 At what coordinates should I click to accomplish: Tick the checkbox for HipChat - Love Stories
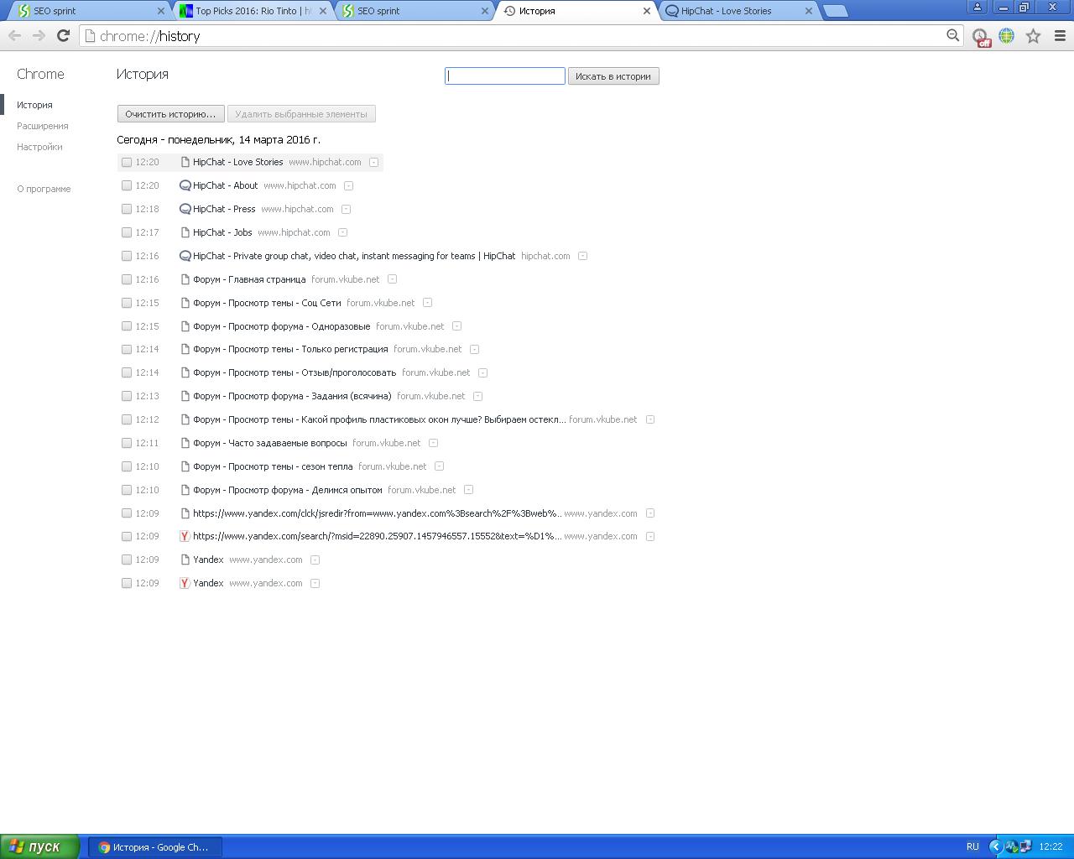(127, 162)
